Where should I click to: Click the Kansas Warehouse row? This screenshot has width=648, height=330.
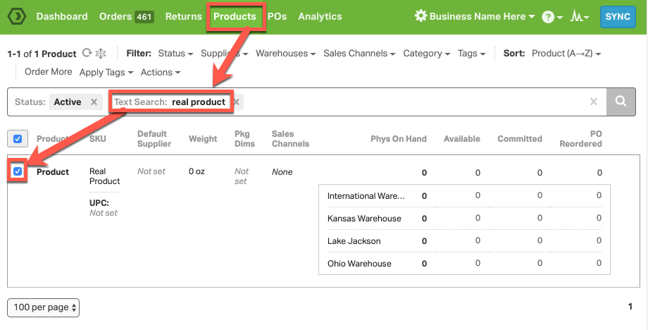click(x=464, y=219)
